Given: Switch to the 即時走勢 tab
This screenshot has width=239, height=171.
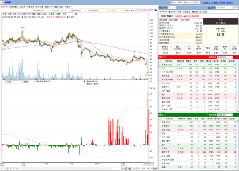Looking at the screenshot, I should pyautogui.click(x=13, y=7).
